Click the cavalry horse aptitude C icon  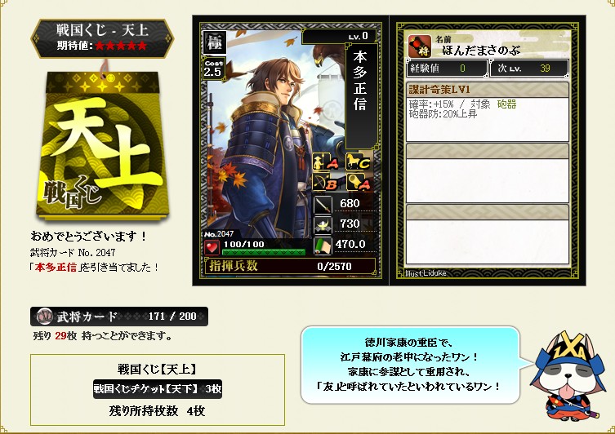point(358,162)
